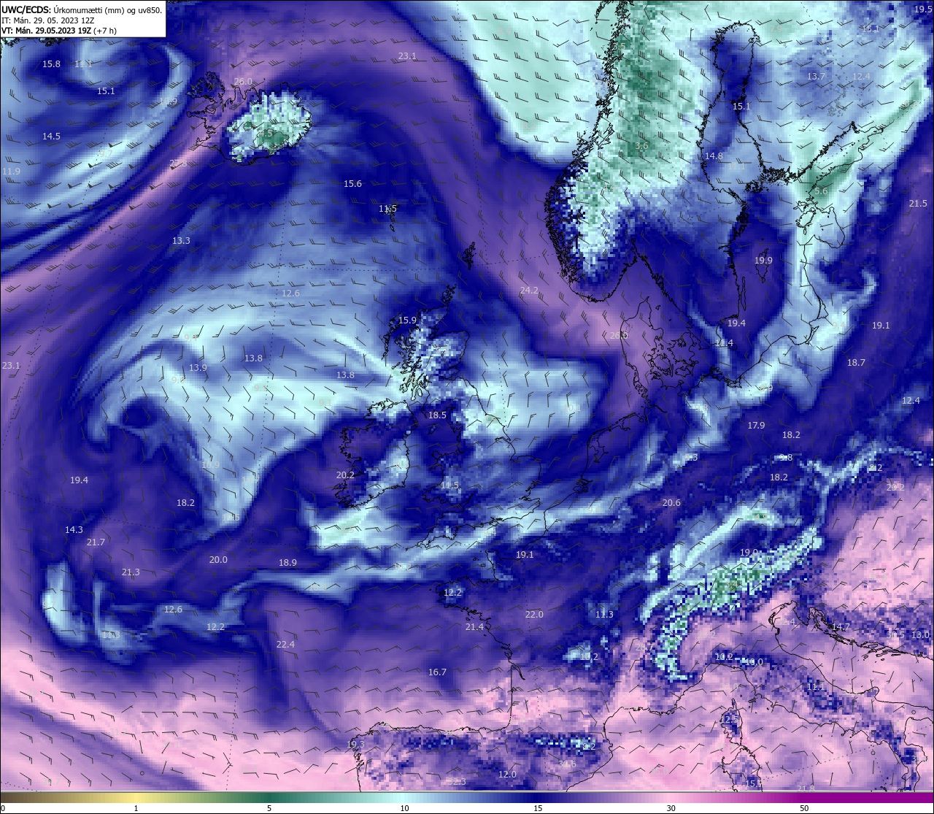
Task: Click the '13.3' value on the map
Action: tap(181, 241)
